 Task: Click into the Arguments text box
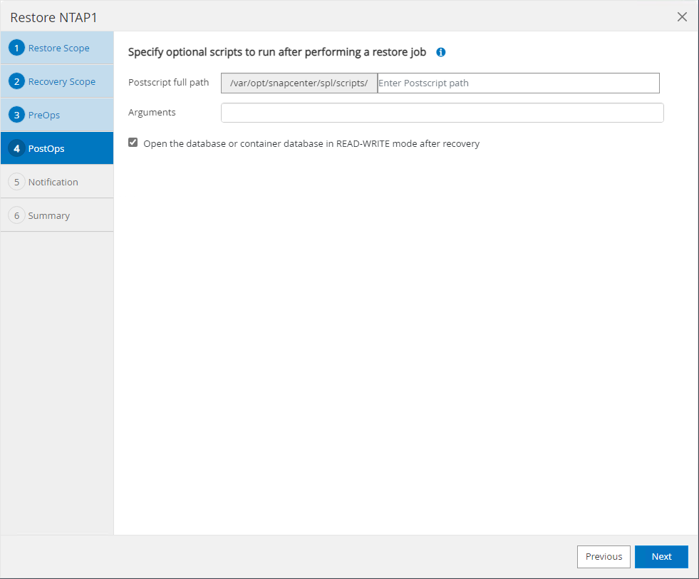tap(442, 113)
